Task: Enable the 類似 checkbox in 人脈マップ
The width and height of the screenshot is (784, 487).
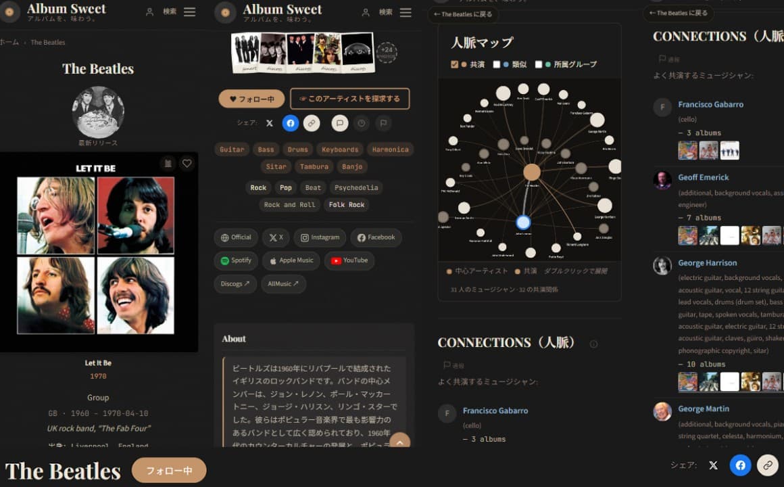Action: pos(497,64)
